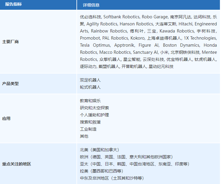Click Kawada Robotics in vendor list

click(x=177, y=31)
